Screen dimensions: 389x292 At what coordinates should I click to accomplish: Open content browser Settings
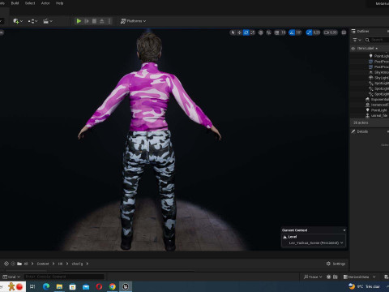pyautogui.click(x=336, y=264)
